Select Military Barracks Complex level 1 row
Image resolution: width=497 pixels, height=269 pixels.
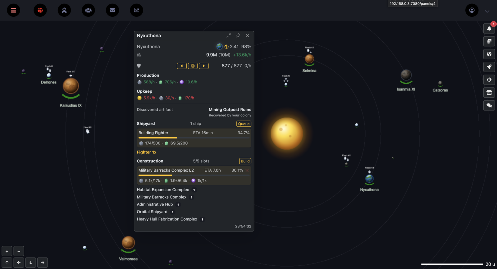point(165,197)
